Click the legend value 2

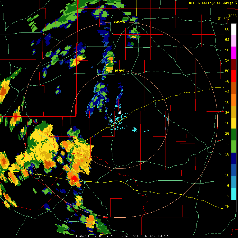[228, 196]
